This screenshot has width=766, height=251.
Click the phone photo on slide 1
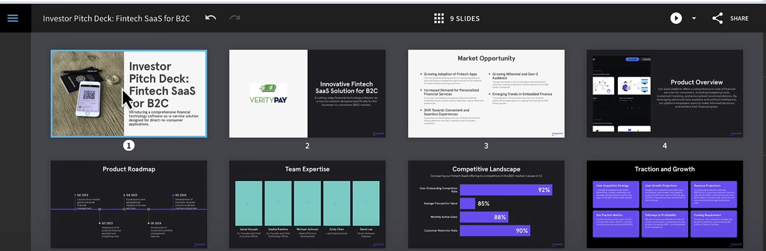(x=88, y=93)
